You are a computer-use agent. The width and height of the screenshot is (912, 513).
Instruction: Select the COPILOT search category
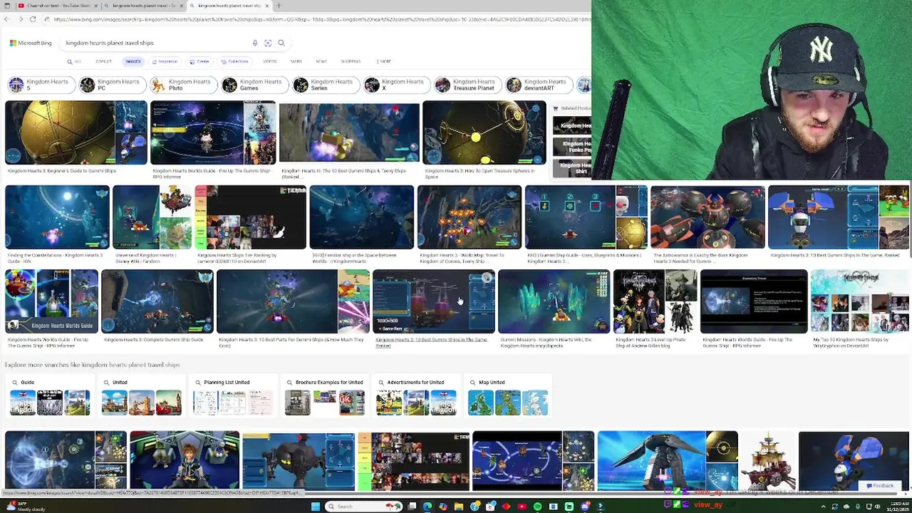103,61
